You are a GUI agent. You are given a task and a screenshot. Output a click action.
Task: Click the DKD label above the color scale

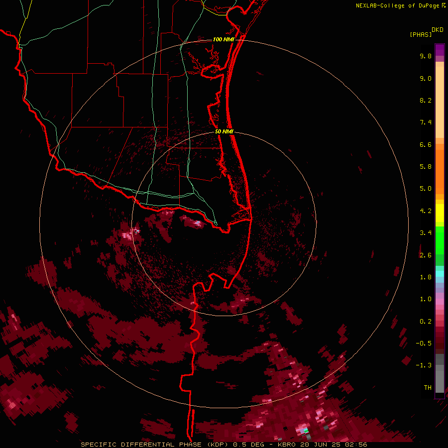pos(438,30)
